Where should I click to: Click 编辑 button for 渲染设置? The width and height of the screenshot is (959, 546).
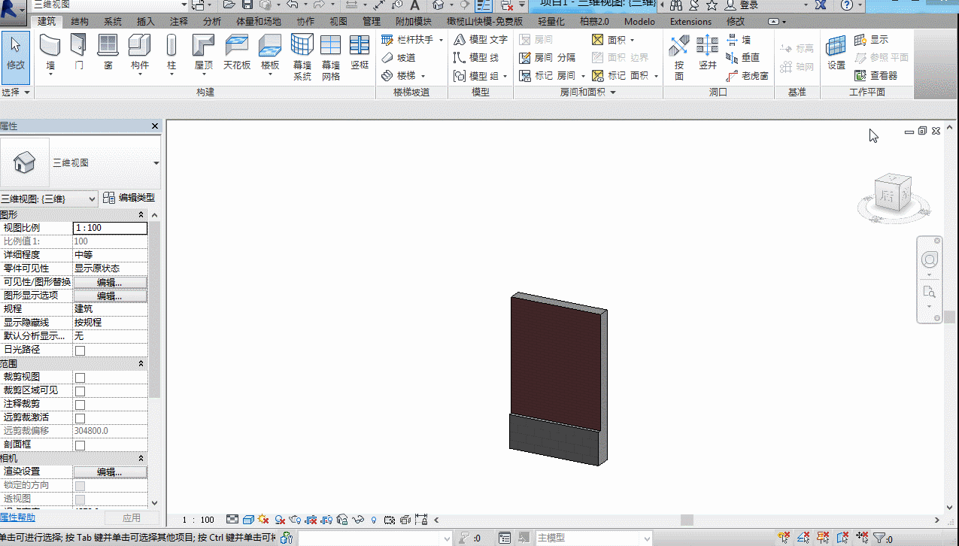[110, 472]
